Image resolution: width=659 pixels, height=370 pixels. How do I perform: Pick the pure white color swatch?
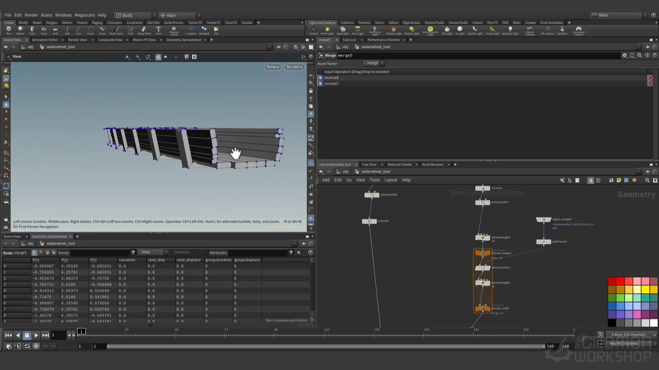pos(654,323)
